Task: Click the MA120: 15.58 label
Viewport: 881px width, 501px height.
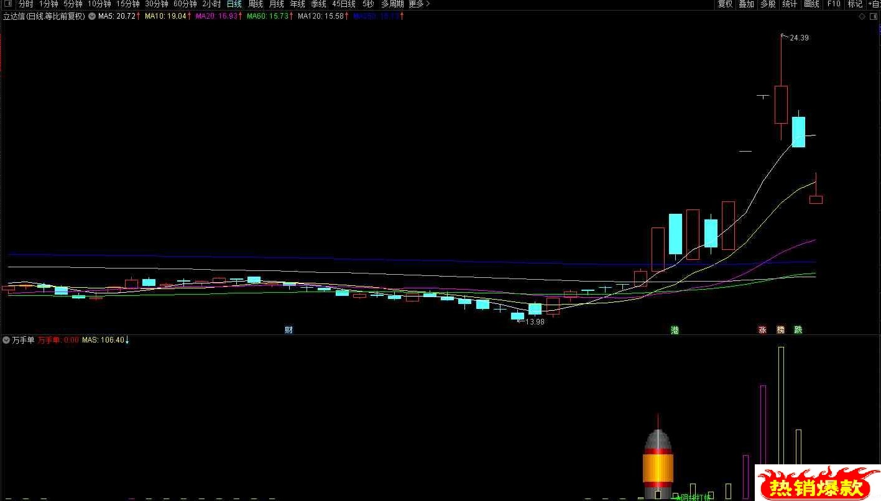Action: tap(323, 16)
